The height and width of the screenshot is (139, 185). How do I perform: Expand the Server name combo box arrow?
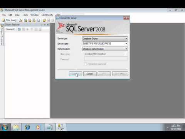(126, 44)
